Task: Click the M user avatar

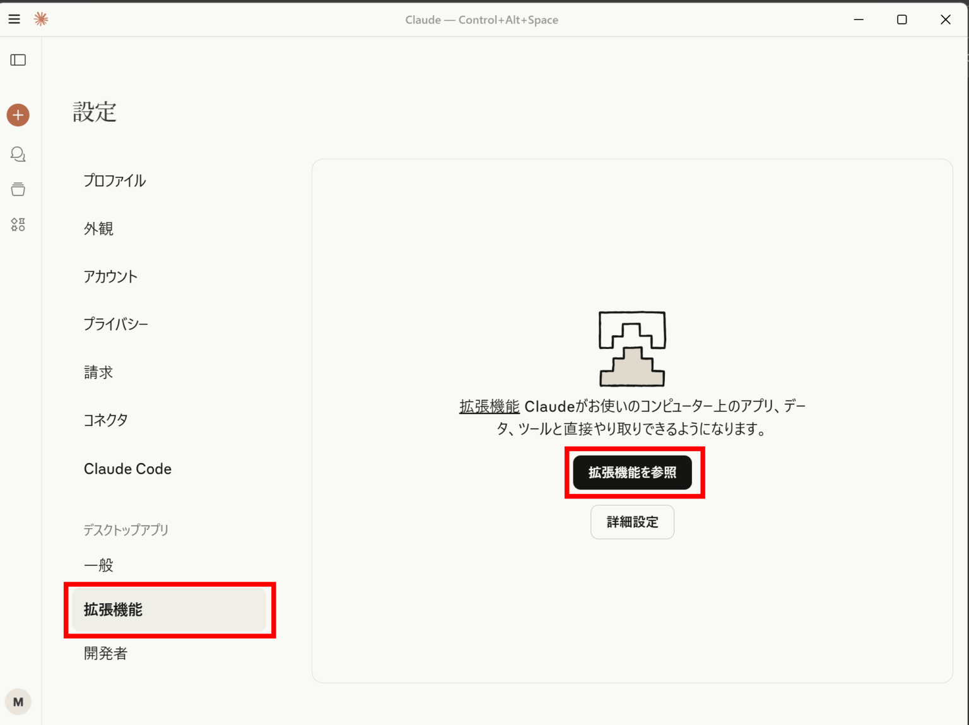Action: tap(18, 702)
